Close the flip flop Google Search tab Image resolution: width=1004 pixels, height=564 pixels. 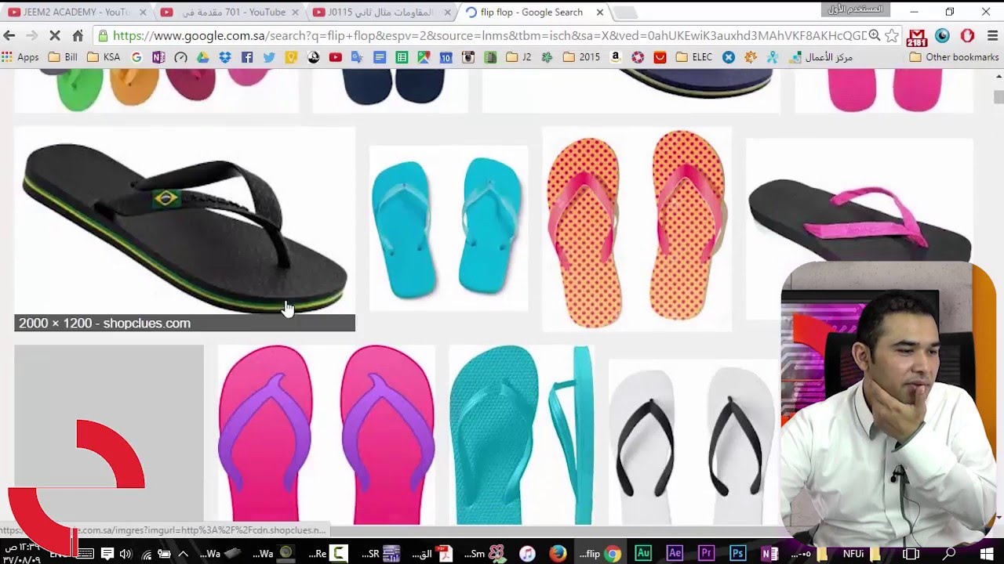coord(599,12)
